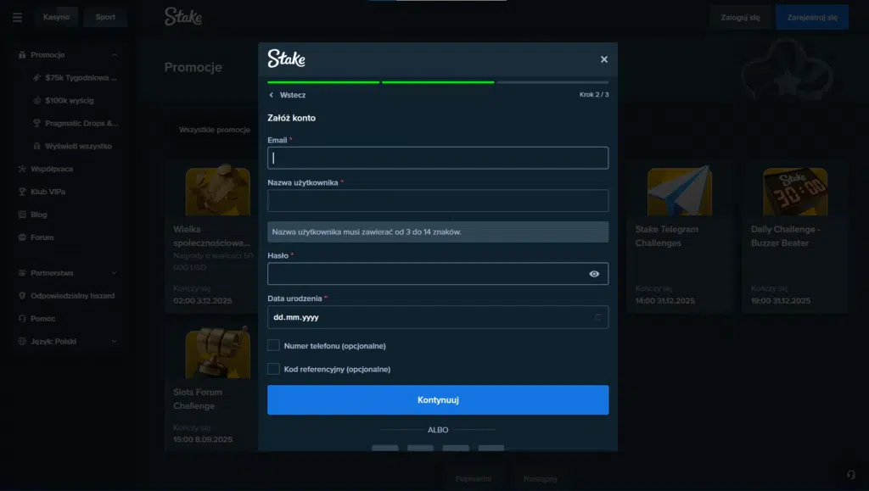
Task: Enable Numer telefonu (opcjonalne) checkbox
Action: pyautogui.click(x=273, y=345)
